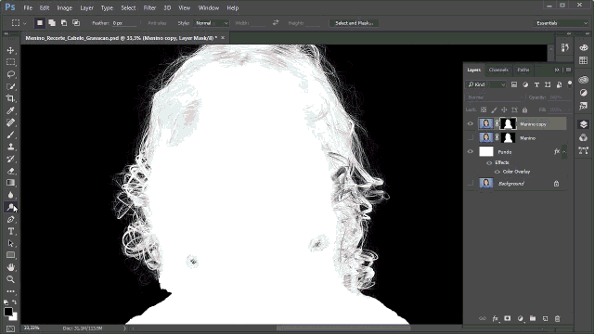Image resolution: width=594 pixels, height=334 pixels.
Task: Select the Quick Selection tool
Action: pyautogui.click(x=10, y=86)
